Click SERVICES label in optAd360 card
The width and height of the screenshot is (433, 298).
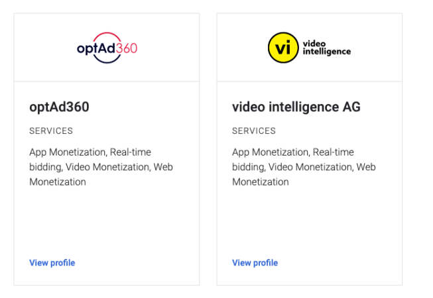point(51,131)
